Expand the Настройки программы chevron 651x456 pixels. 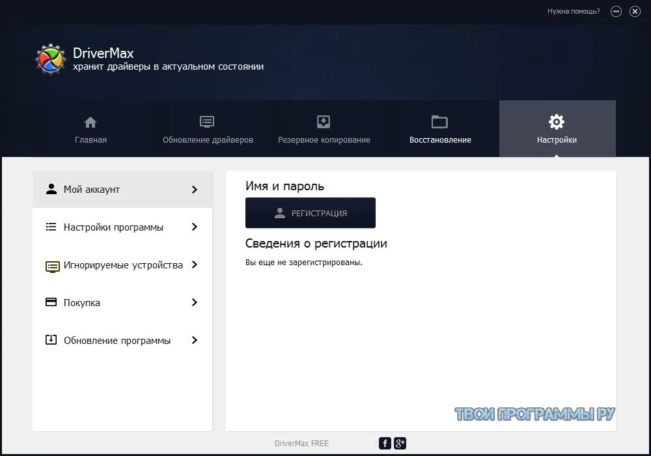(x=194, y=227)
